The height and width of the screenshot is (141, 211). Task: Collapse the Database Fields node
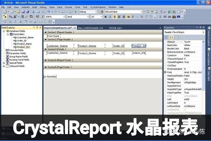[x=4, y=31]
